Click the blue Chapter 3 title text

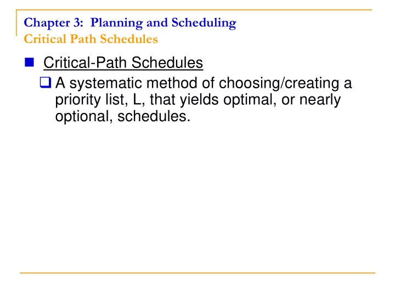point(130,23)
